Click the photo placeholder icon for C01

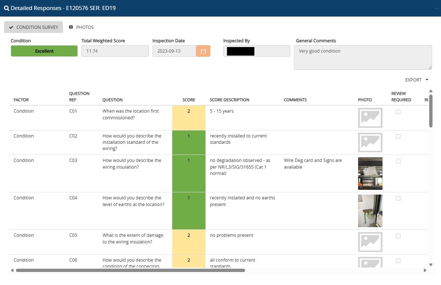tap(370, 118)
